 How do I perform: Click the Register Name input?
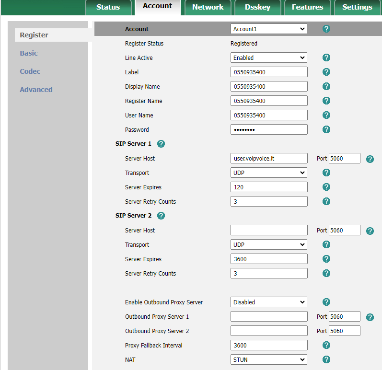[269, 101]
